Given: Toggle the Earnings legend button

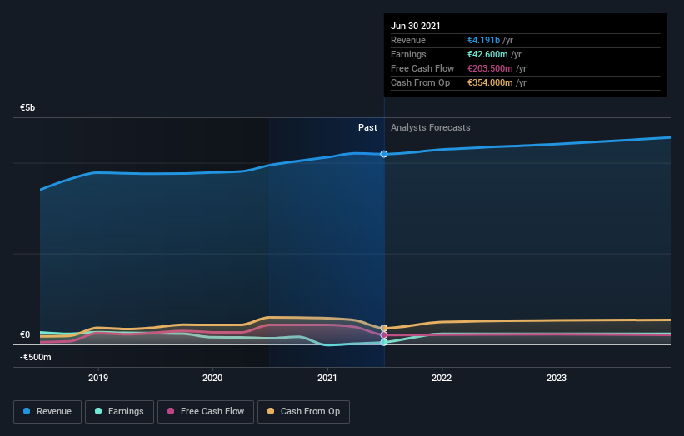Looking at the screenshot, I should tap(119, 412).
